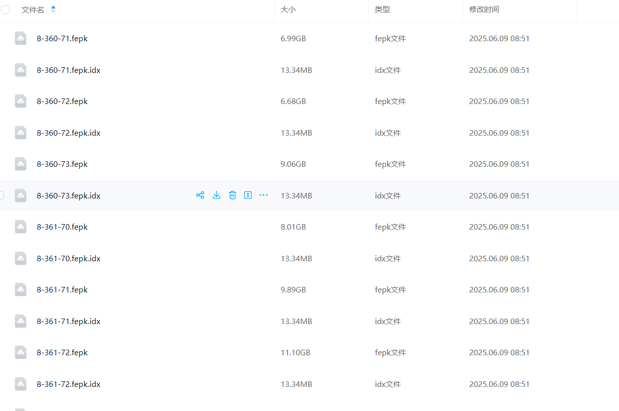
Task: Open the file named 8-361-71.fepk.idx
Action: tap(68, 321)
